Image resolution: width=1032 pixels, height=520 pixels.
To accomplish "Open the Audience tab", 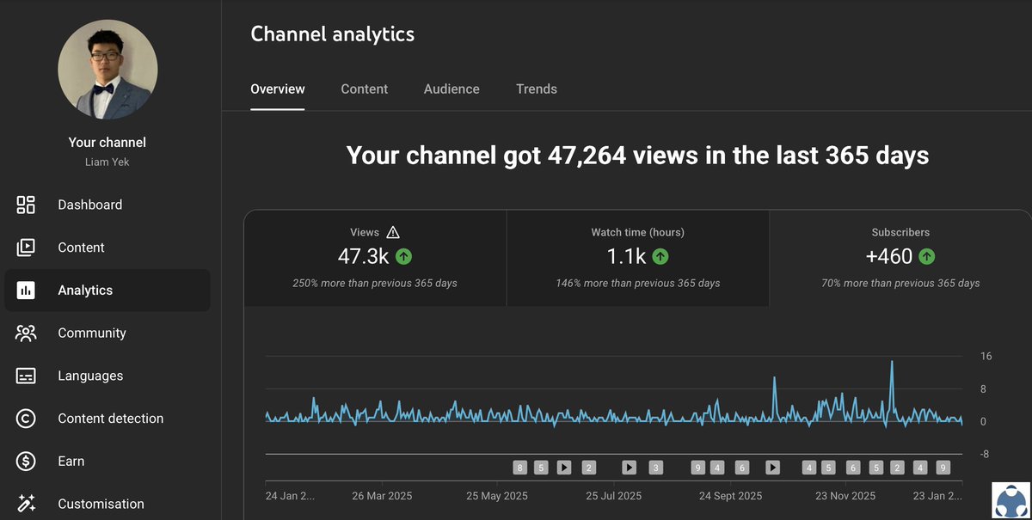I will (451, 89).
